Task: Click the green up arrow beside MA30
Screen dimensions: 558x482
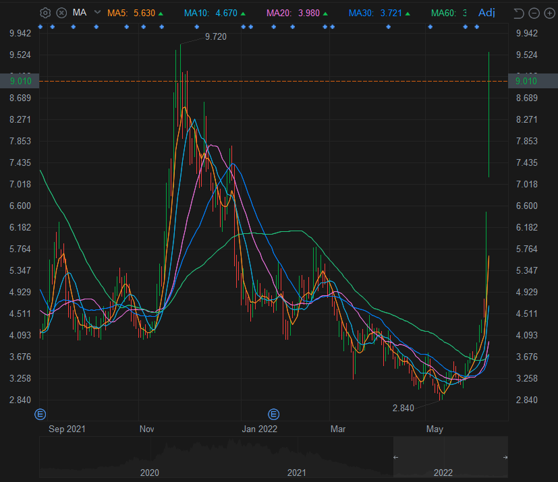Action: [408, 13]
